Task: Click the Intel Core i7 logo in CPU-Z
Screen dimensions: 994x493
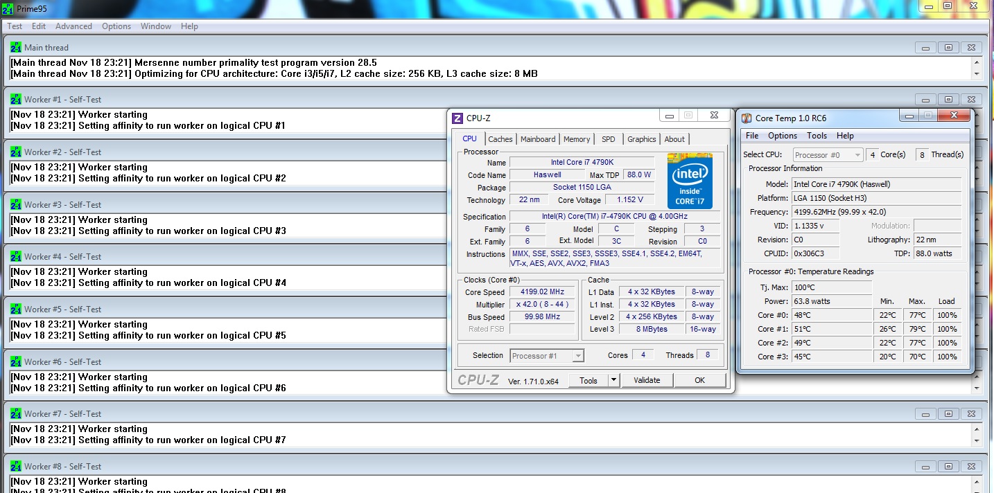Action: click(x=690, y=181)
